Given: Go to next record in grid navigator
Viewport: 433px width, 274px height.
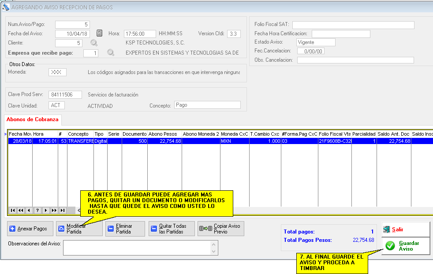Looking at the screenshot, I should (46, 211).
